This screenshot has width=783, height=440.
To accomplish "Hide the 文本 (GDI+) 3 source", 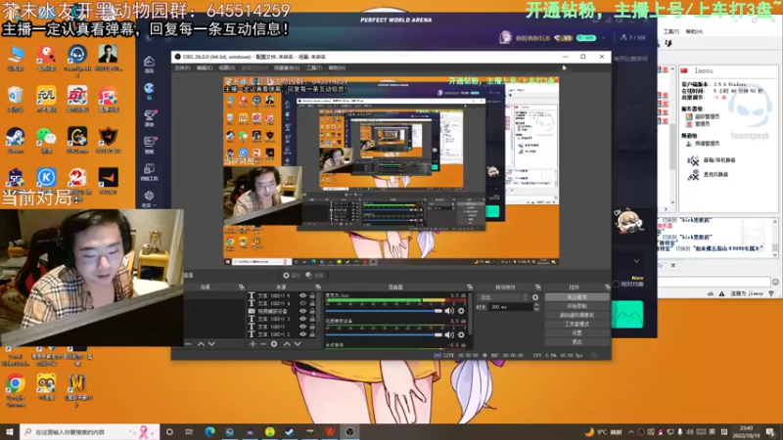I will click(302, 319).
